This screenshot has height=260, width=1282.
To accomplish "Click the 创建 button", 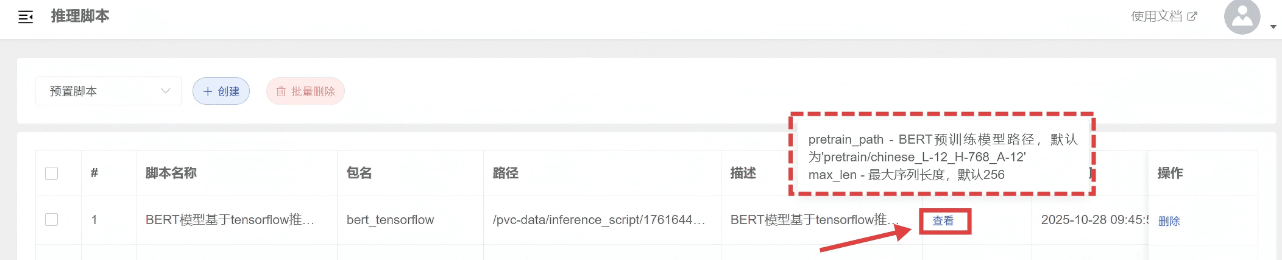I will [x=221, y=91].
